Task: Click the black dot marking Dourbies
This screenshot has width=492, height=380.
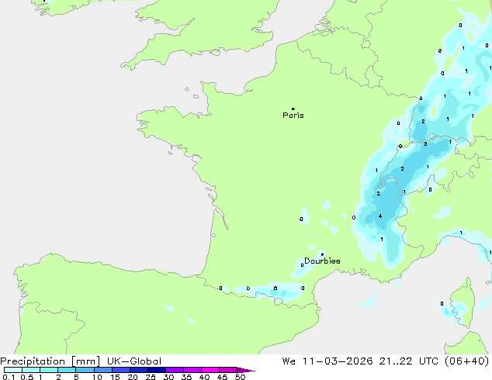Action: click(x=322, y=254)
